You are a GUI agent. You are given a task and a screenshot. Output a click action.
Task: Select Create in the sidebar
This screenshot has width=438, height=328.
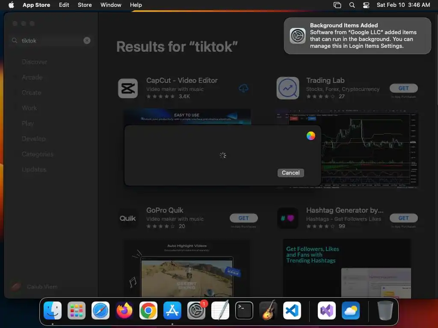tap(31, 93)
